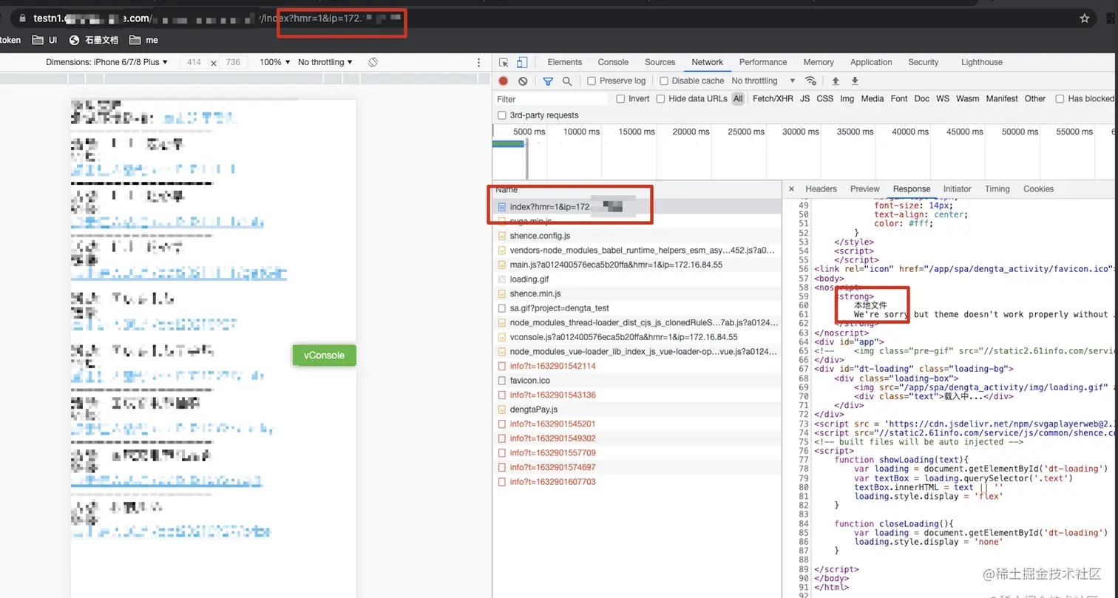
Task: Stop recording network log (red circle)
Action: pos(504,81)
